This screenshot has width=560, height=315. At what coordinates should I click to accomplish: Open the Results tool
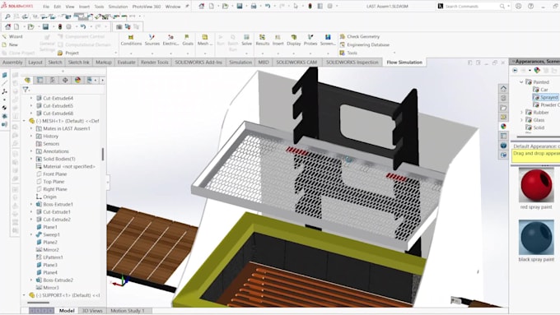[262, 40]
